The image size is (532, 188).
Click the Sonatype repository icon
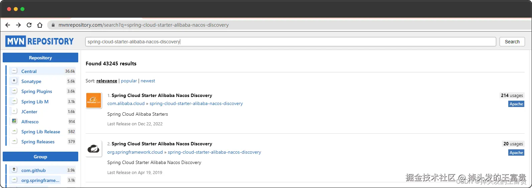[x=14, y=81]
